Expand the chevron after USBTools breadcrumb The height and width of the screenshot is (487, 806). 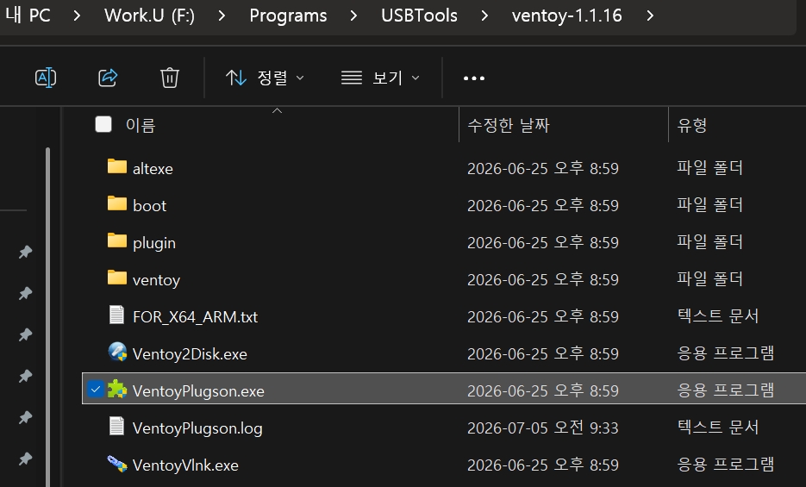(484, 16)
